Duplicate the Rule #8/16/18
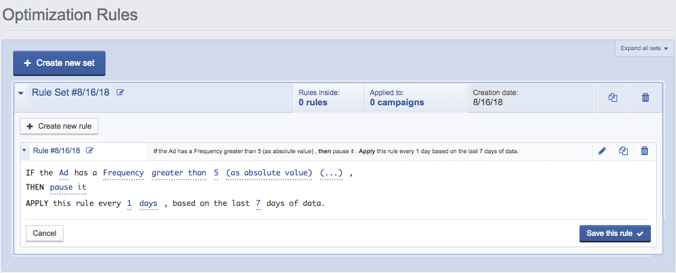This screenshot has width=676, height=273. click(623, 151)
